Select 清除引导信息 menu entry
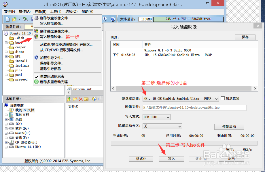 pyautogui.click(x=50, y=69)
